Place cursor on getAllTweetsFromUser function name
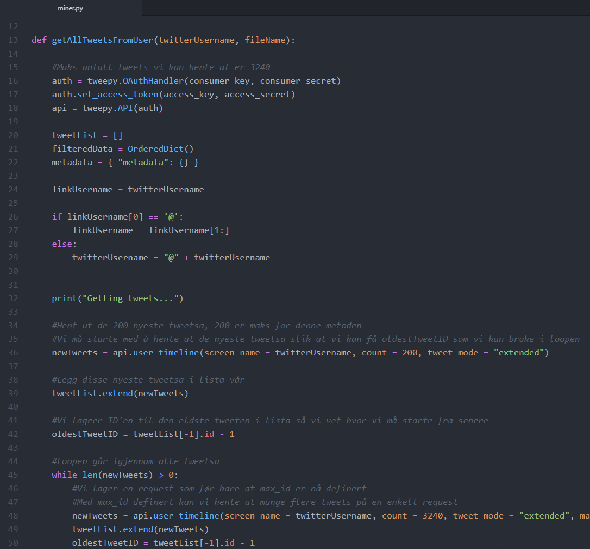Screen dimensions: 590x549 point(103,40)
